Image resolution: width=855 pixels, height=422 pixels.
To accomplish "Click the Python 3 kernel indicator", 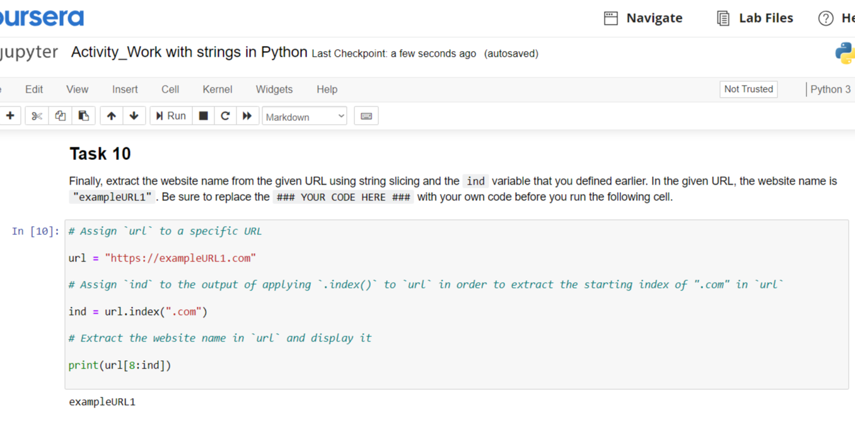I will point(830,89).
